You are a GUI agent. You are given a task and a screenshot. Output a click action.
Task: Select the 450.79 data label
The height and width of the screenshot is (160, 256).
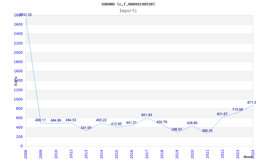coord(162,122)
